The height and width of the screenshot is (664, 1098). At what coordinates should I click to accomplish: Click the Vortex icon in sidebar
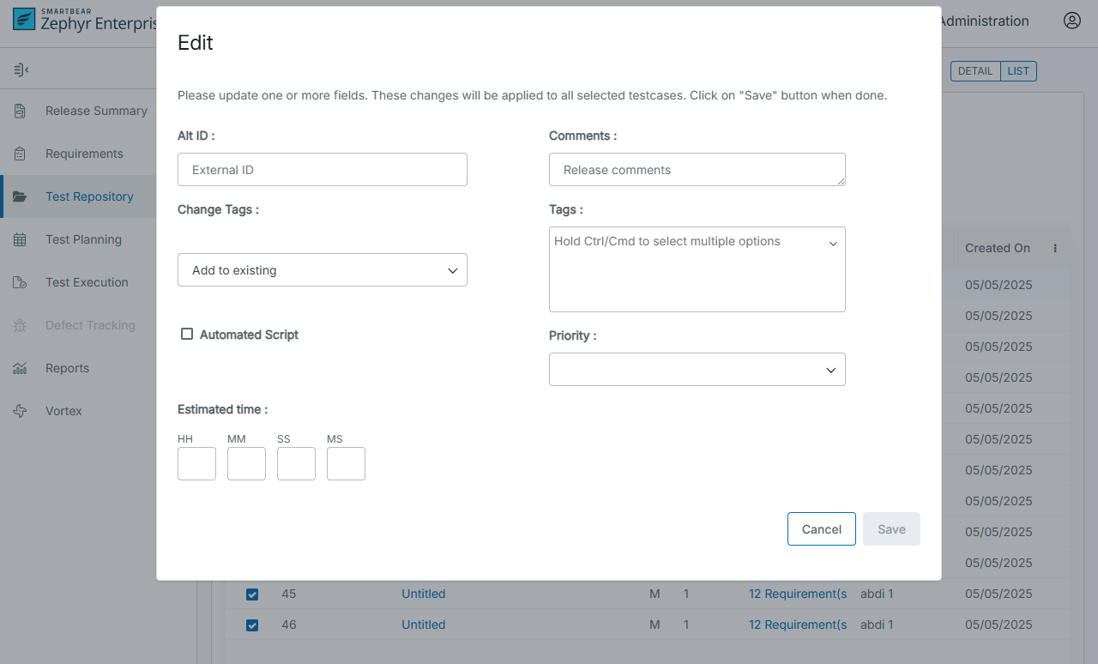coord(20,411)
